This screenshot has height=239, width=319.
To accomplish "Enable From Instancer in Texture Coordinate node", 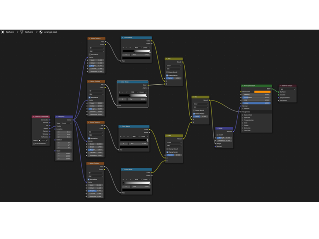I will [x=34, y=143].
